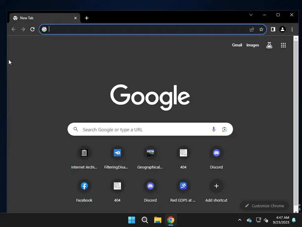Viewport: 302px width, 227px height.
Task: Search by image with Lens icon
Action: point(224,129)
